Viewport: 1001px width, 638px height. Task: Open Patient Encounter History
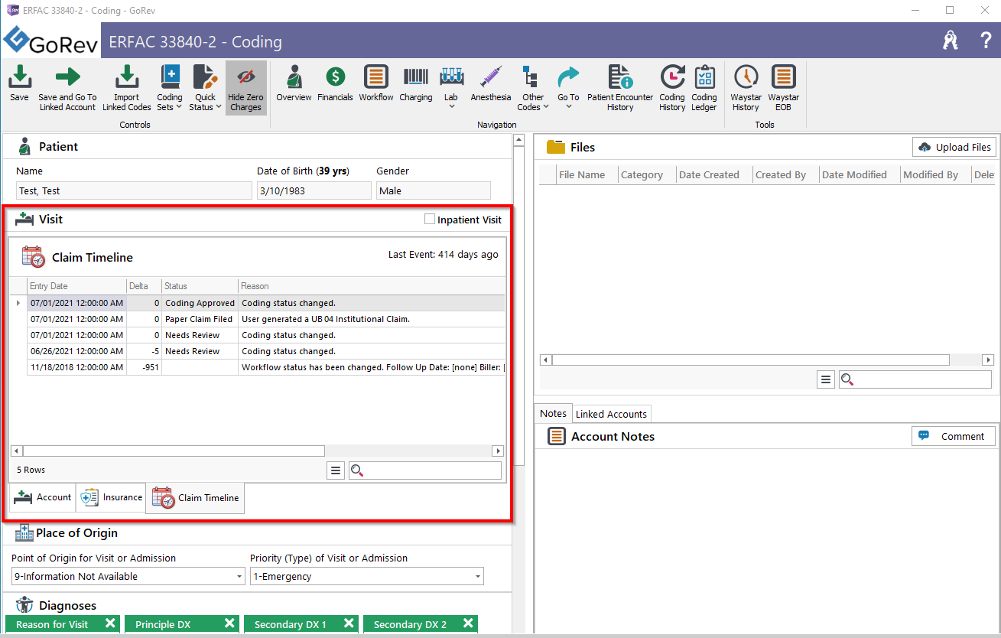click(620, 88)
